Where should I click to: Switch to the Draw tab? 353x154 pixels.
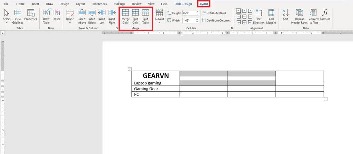point(49,4)
